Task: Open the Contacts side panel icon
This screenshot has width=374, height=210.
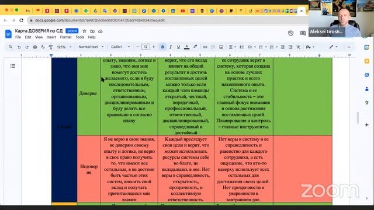Action: click(367, 89)
